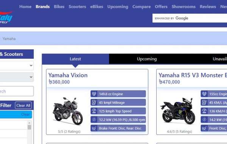Expand first sidebar dropdown

[x=17, y=66]
